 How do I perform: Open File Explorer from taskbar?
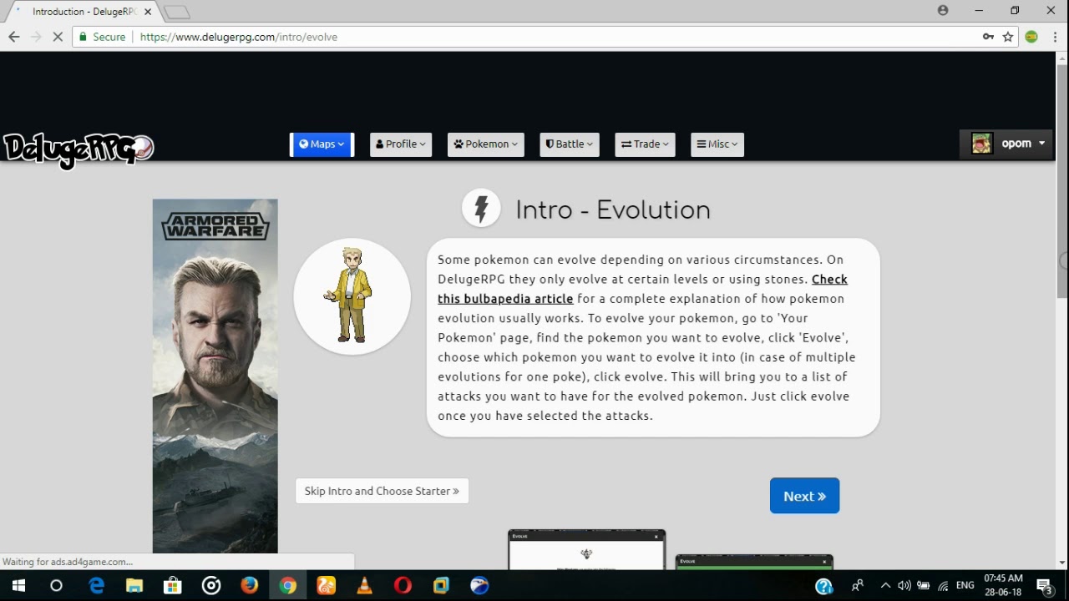pos(134,585)
